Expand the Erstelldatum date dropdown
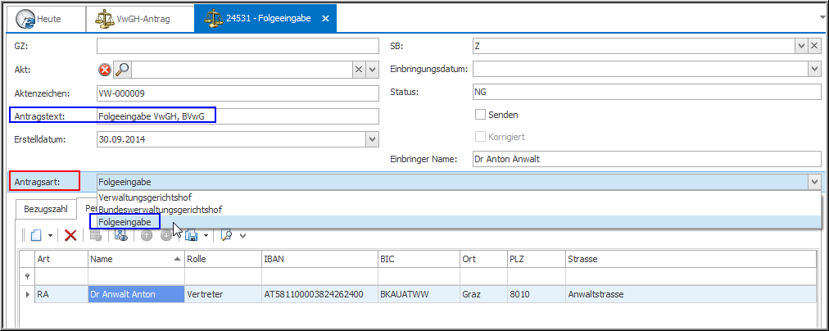Image resolution: width=829 pixels, height=331 pixels. point(372,139)
